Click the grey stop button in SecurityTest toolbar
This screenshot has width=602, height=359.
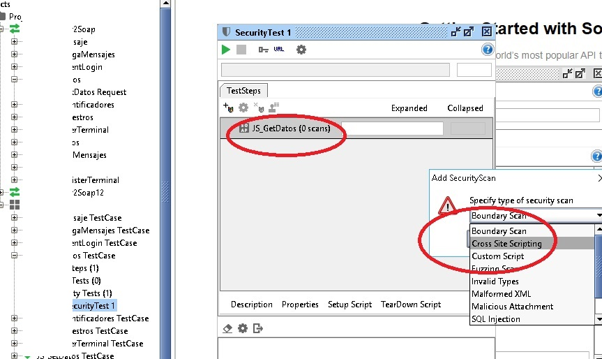coord(241,50)
